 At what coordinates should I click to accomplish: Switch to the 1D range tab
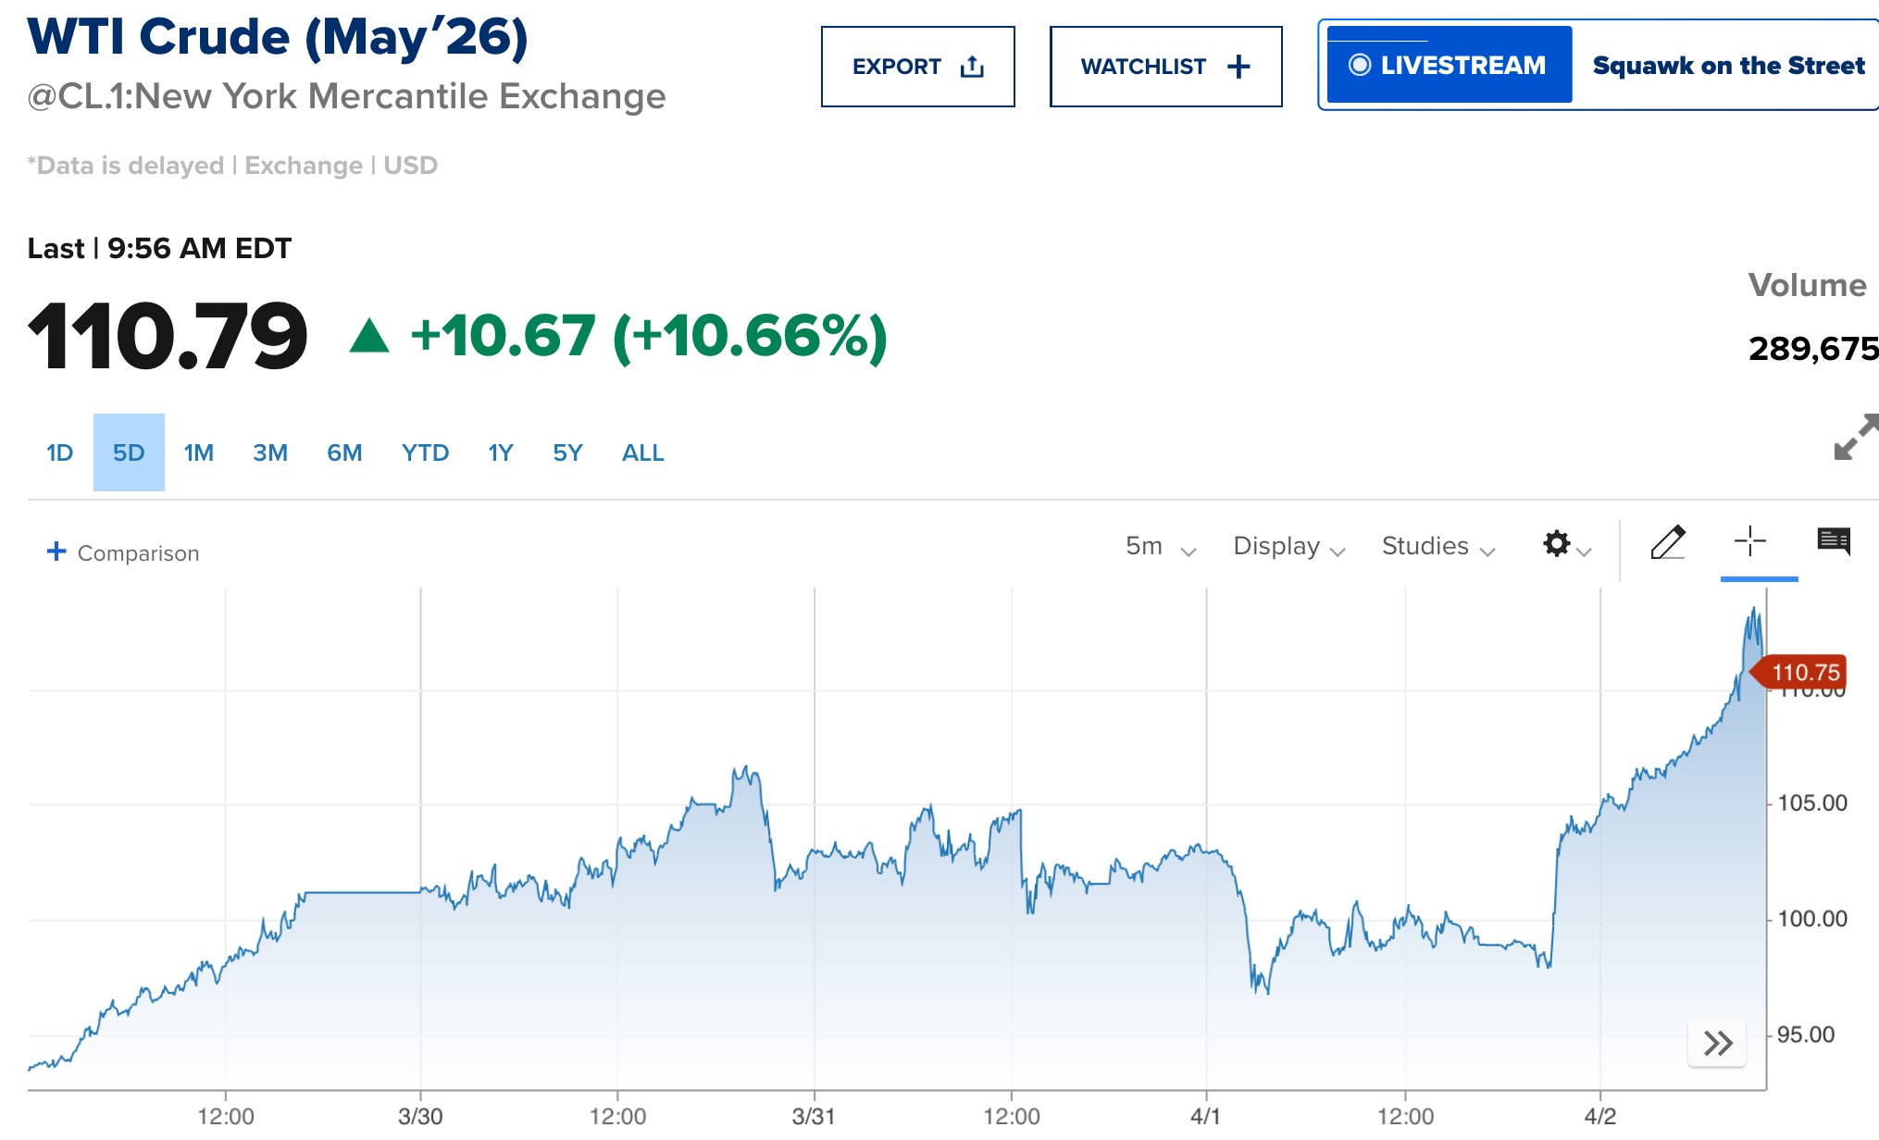point(60,452)
